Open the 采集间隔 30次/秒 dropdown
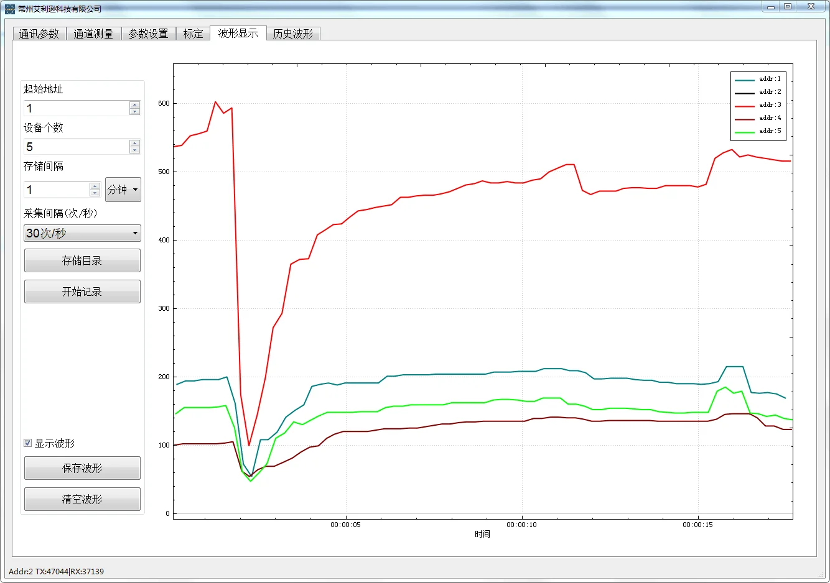The height and width of the screenshot is (583, 830). tap(82, 233)
